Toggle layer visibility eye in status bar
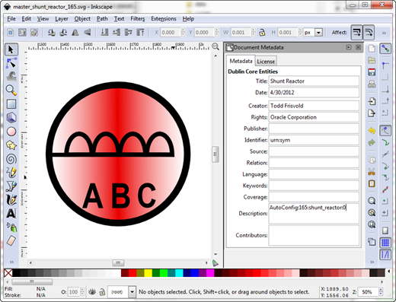The width and height of the screenshot is (396, 302). click(x=92, y=292)
